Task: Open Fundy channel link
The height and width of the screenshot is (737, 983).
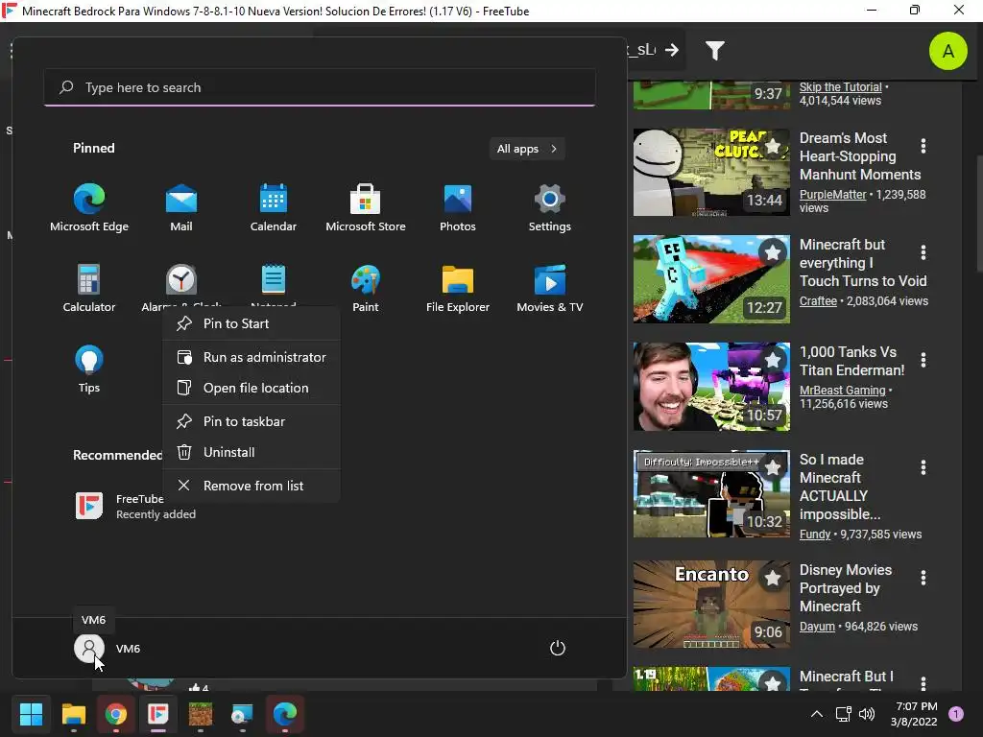Action: click(815, 535)
